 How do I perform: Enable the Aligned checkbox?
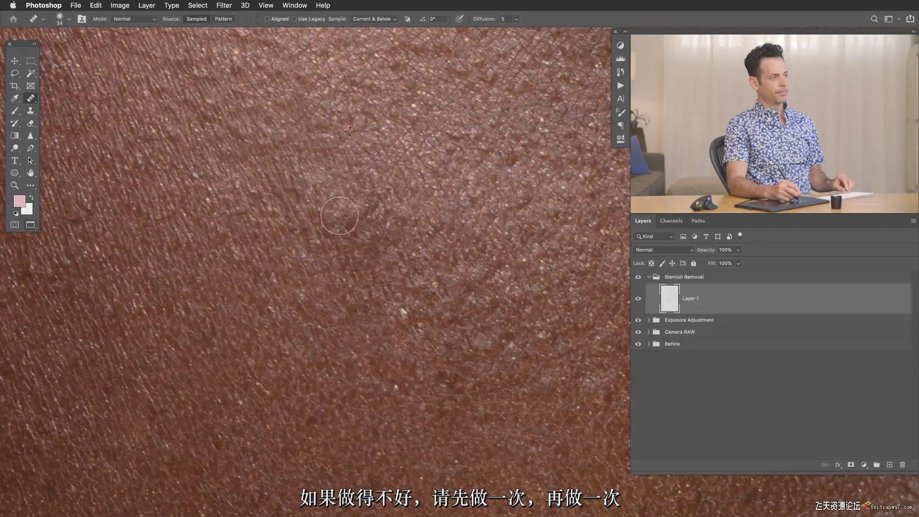267,19
